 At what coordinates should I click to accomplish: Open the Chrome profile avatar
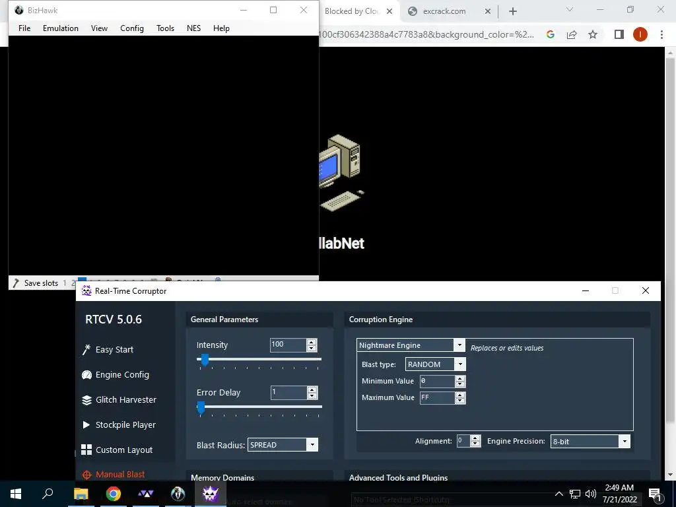click(x=640, y=34)
